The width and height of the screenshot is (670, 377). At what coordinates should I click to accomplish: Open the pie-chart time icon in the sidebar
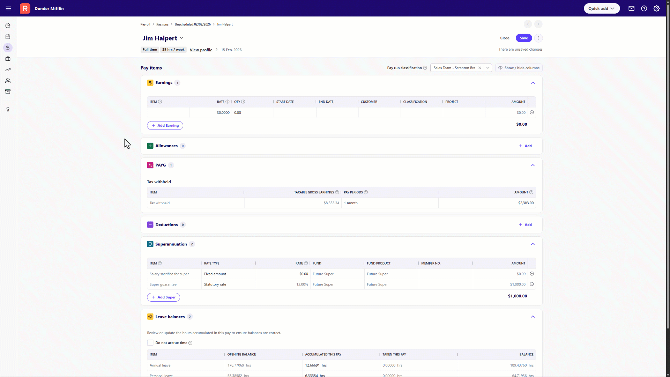point(8,25)
